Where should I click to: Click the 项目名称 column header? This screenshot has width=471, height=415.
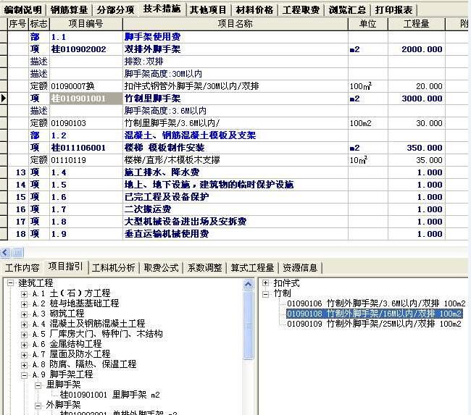(236, 24)
